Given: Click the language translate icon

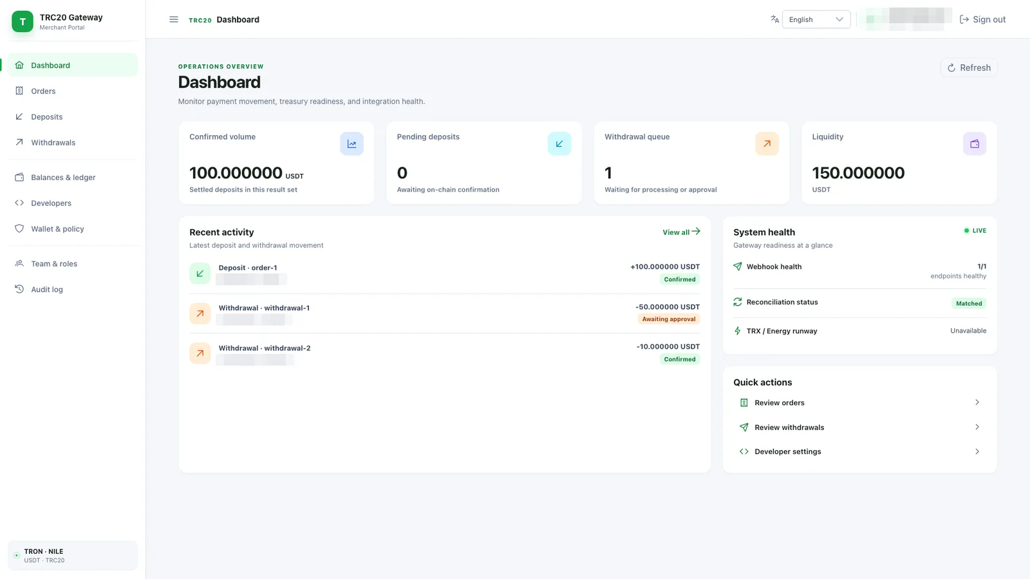Looking at the screenshot, I should tap(774, 19).
